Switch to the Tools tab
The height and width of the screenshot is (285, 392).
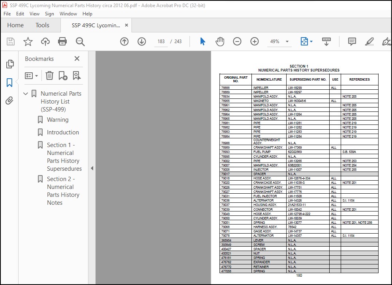coord(42,25)
